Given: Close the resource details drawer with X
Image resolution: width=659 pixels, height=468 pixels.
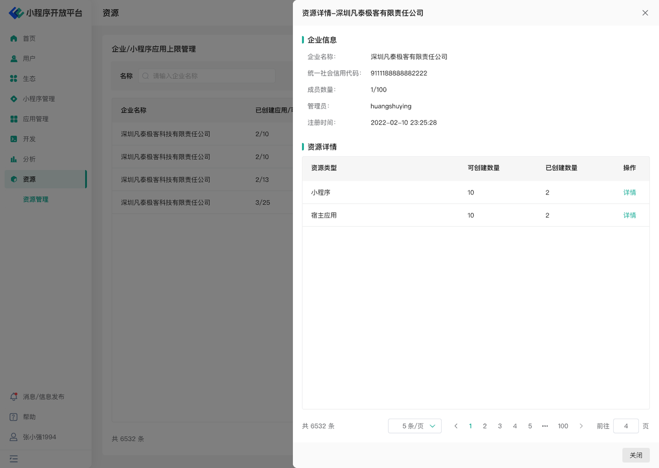Looking at the screenshot, I should [645, 13].
